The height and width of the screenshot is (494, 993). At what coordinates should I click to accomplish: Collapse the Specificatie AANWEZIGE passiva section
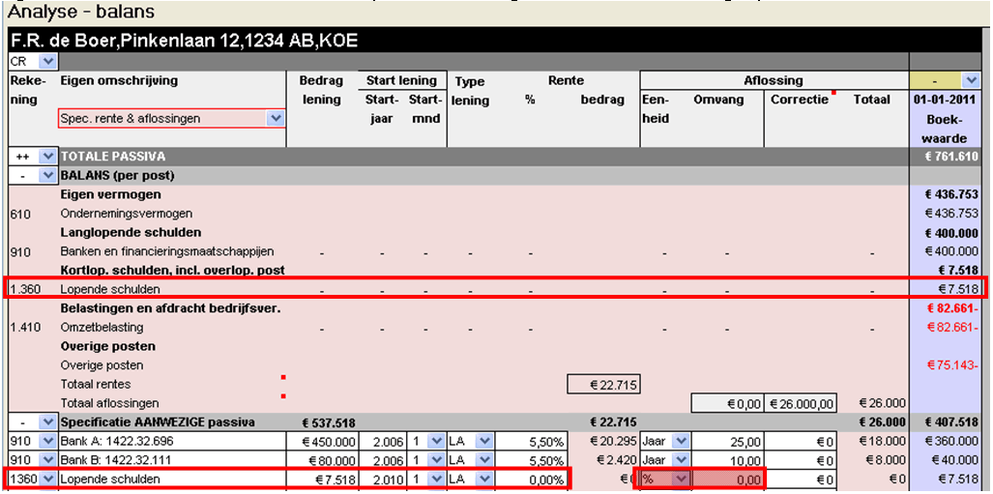tap(45, 422)
